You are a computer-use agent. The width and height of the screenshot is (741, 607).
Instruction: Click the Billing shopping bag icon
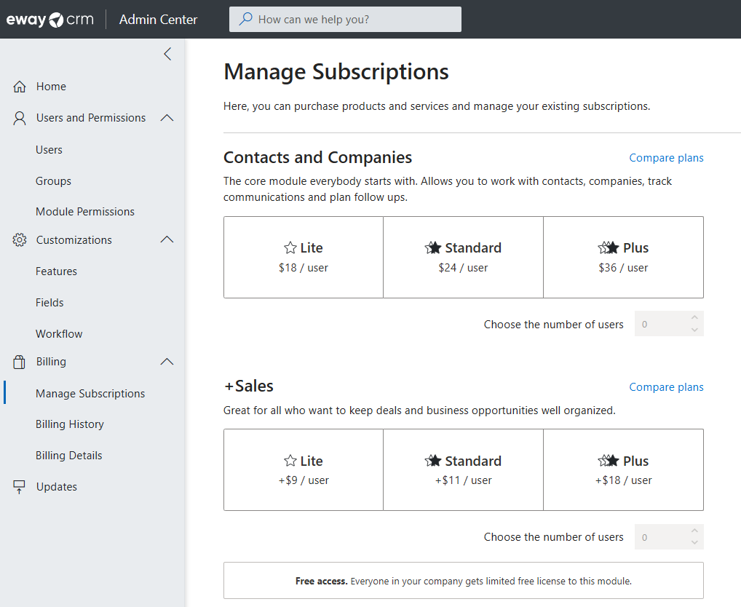pyautogui.click(x=20, y=362)
